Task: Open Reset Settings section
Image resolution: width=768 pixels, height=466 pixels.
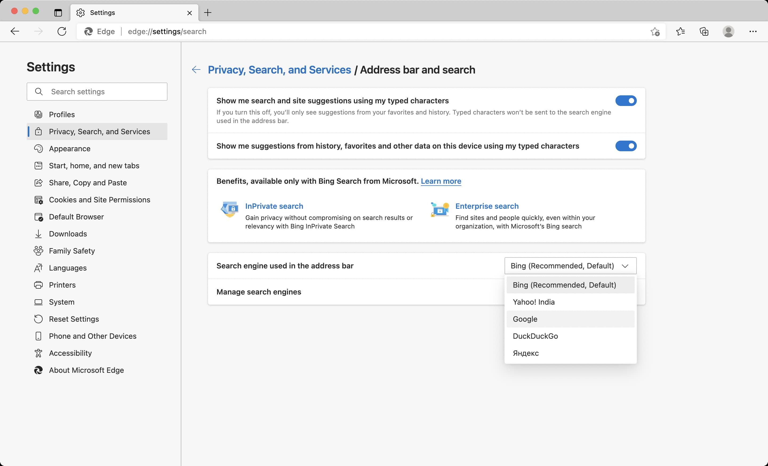Action: (x=97, y=319)
